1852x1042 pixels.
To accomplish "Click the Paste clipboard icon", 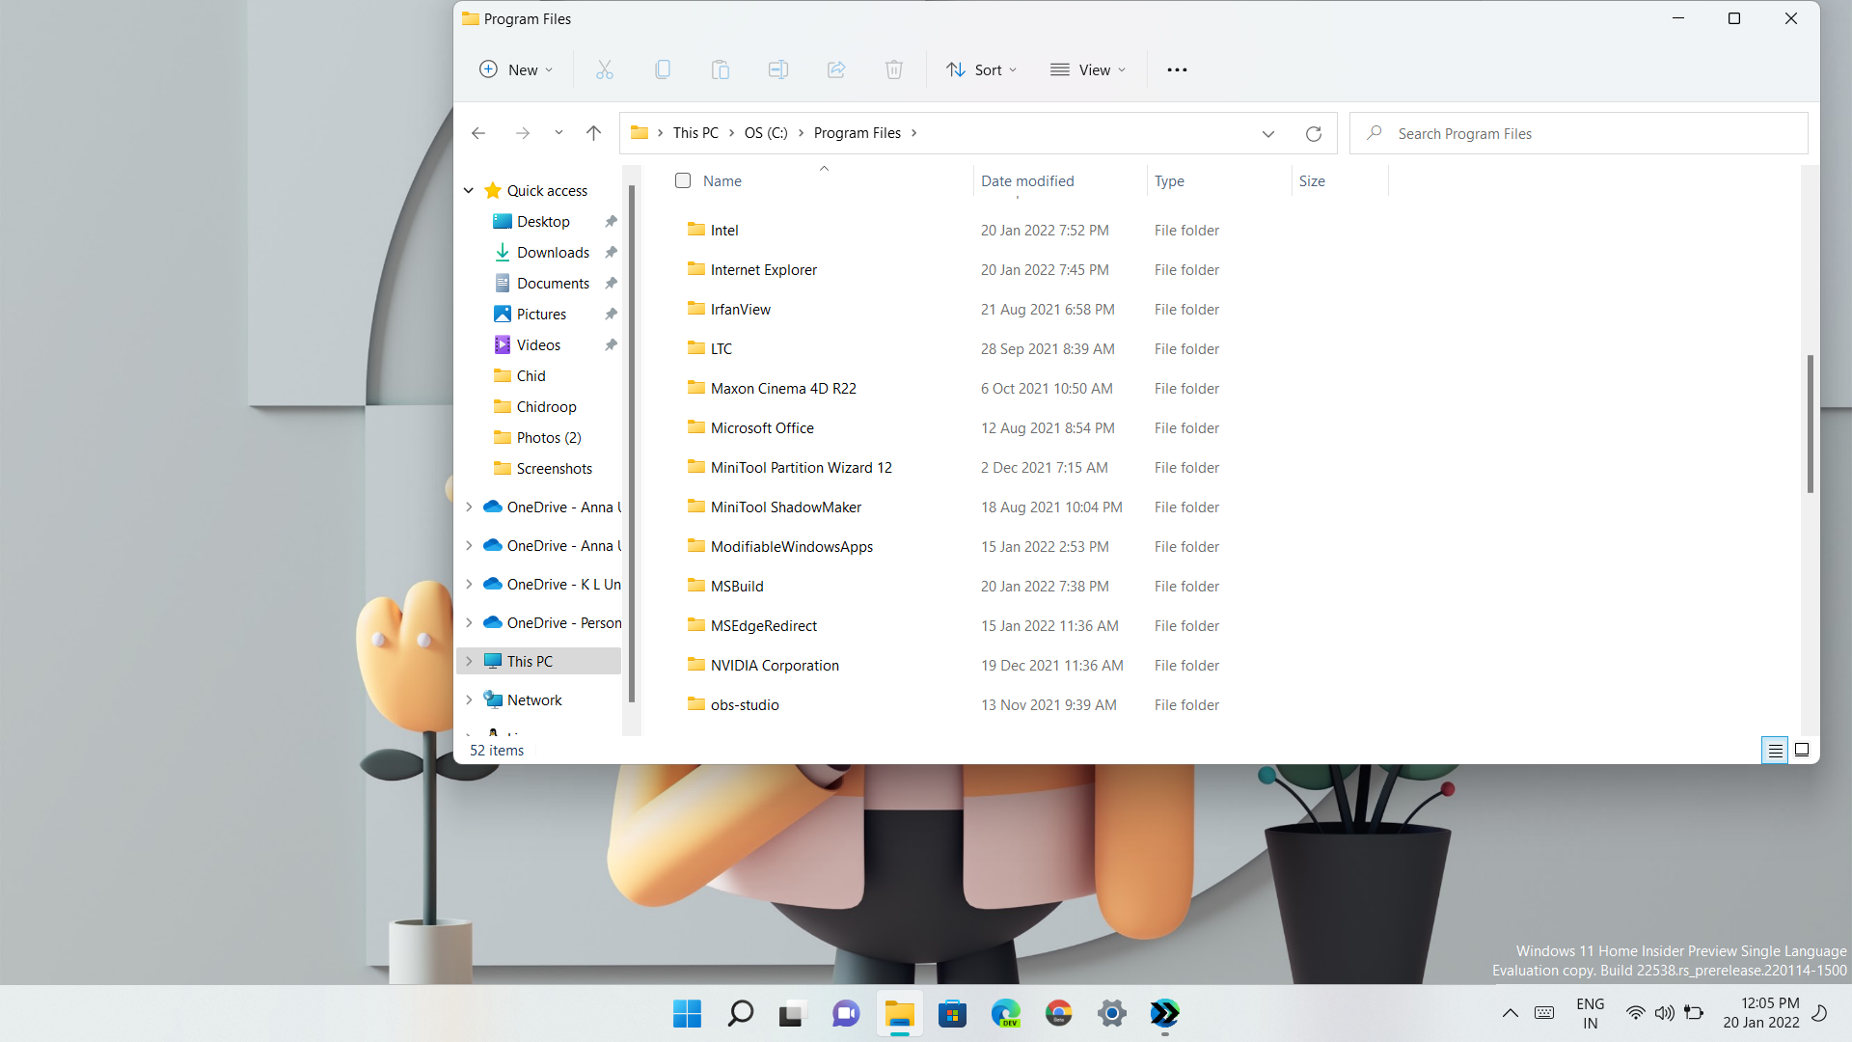I will 720,69.
